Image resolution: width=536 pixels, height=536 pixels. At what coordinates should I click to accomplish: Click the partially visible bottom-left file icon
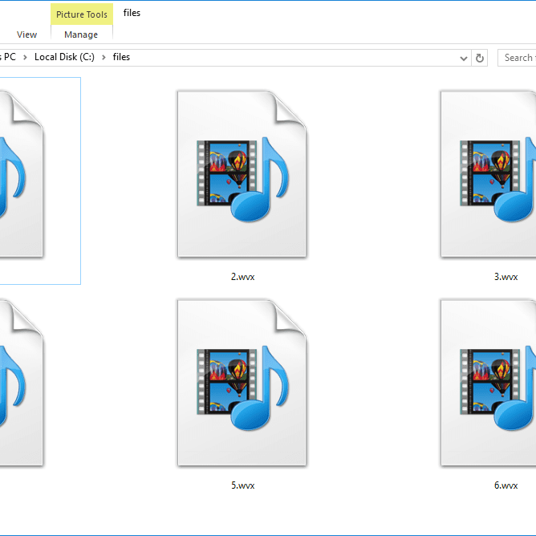pos(22,383)
